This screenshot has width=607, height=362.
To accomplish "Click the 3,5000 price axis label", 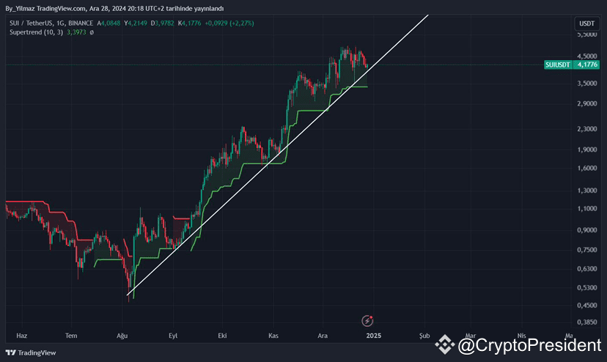I will point(587,84).
